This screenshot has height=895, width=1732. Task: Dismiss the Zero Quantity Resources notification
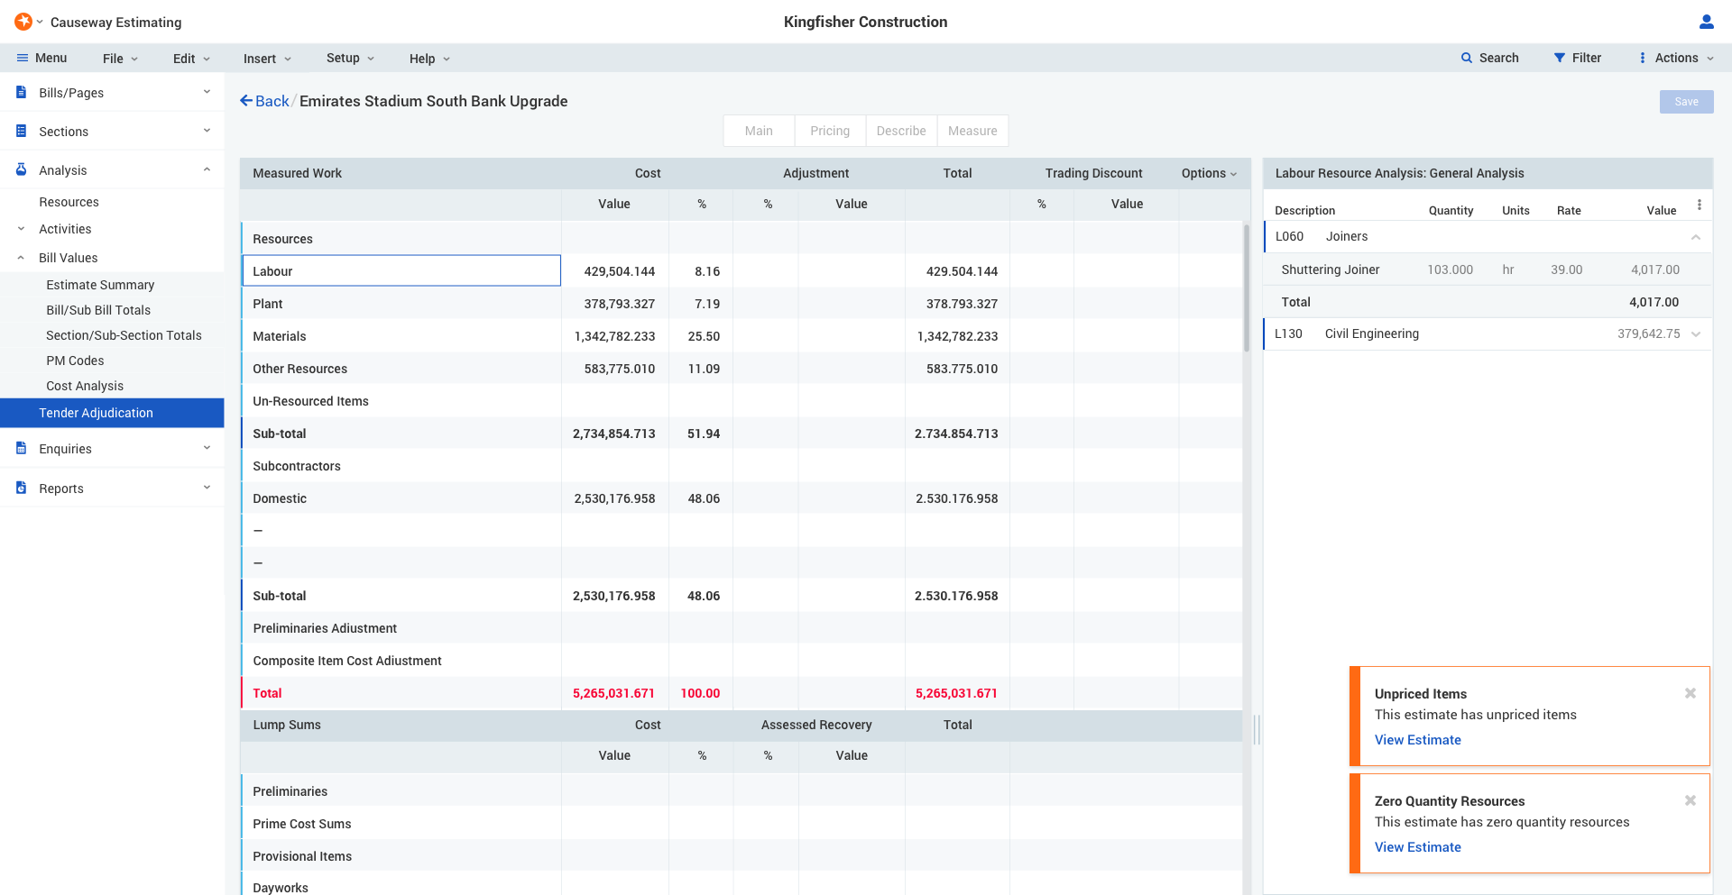(x=1691, y=800)
